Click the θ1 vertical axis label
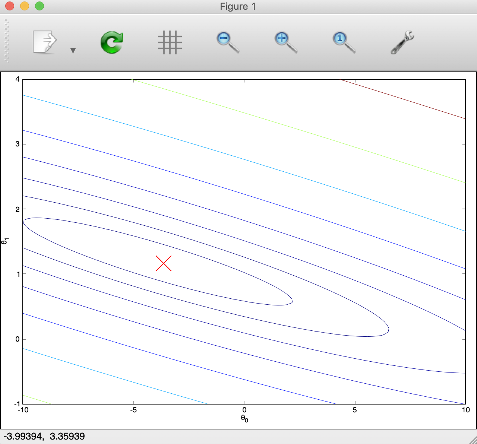The image size is (477, 444). pyautogui.click(x=5, y=241)
